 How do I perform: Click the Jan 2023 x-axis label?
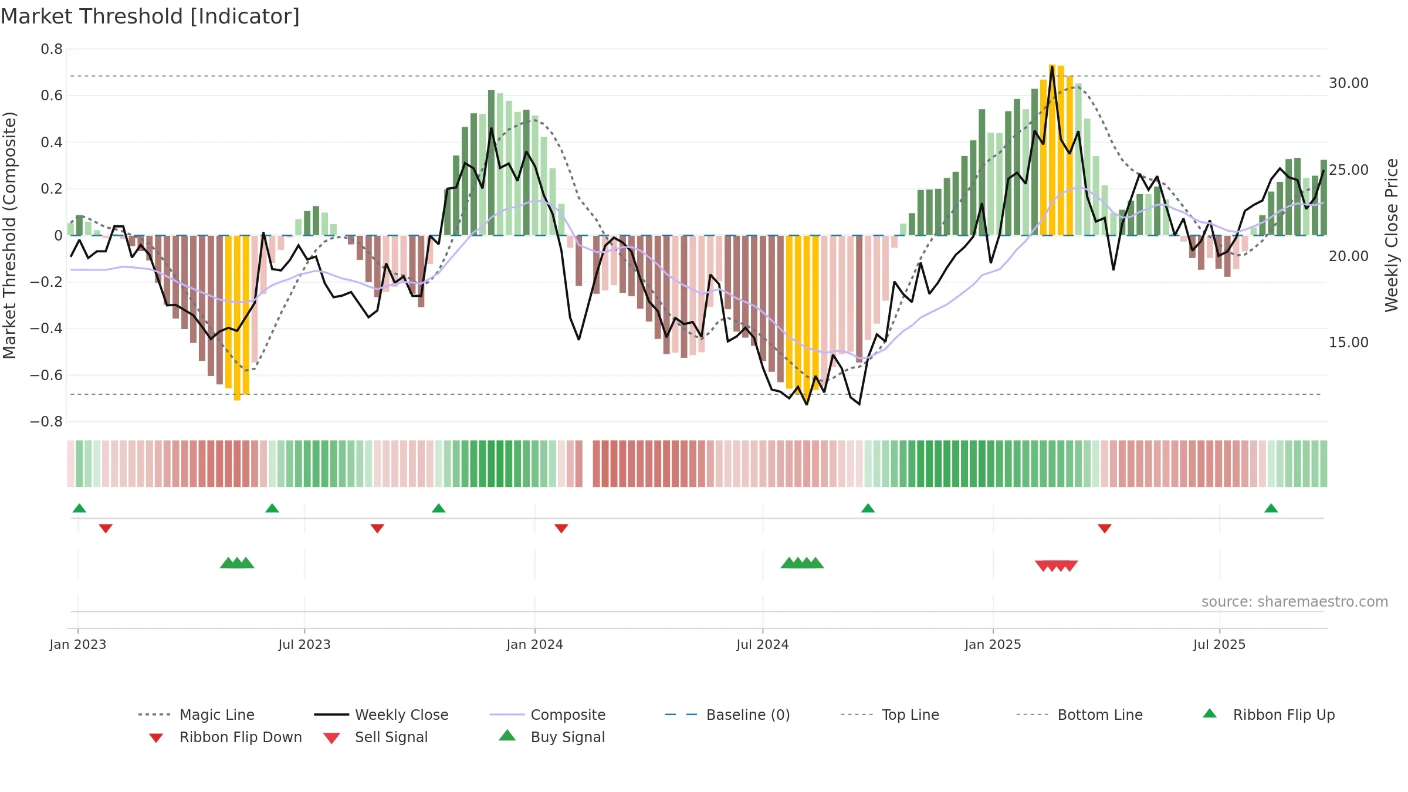[78, 645]
